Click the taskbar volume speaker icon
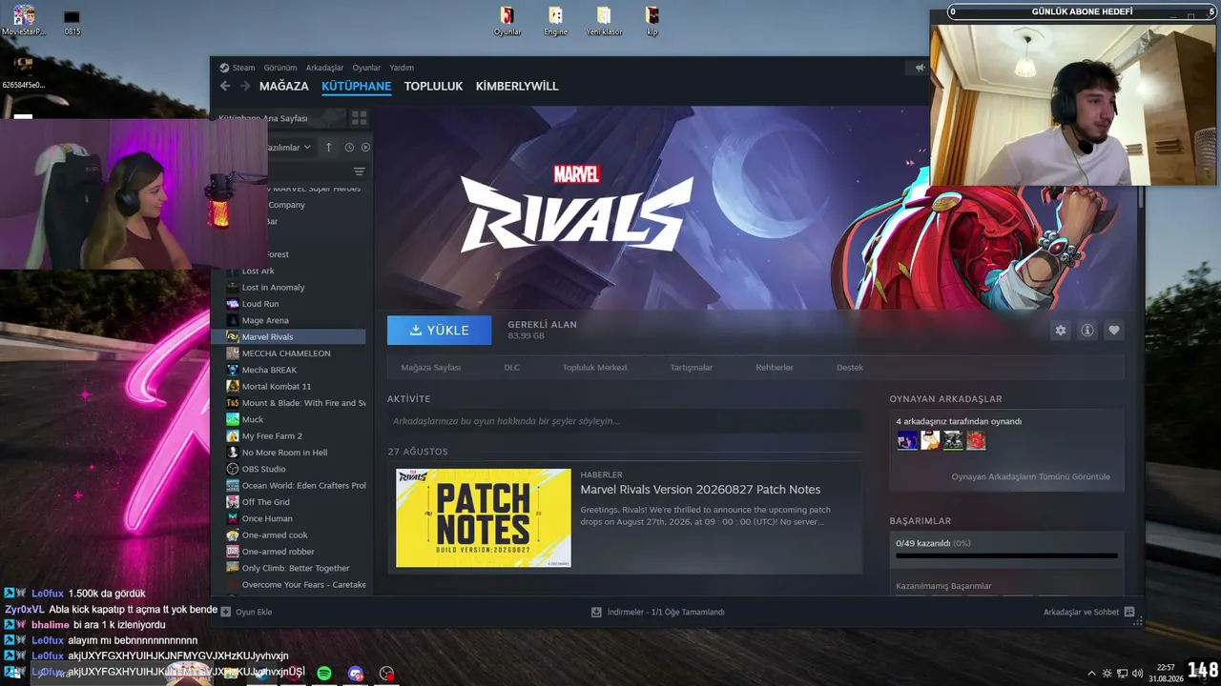Screen dimensions: 1221x686 pyautogui.click(x=1137, y=673)
